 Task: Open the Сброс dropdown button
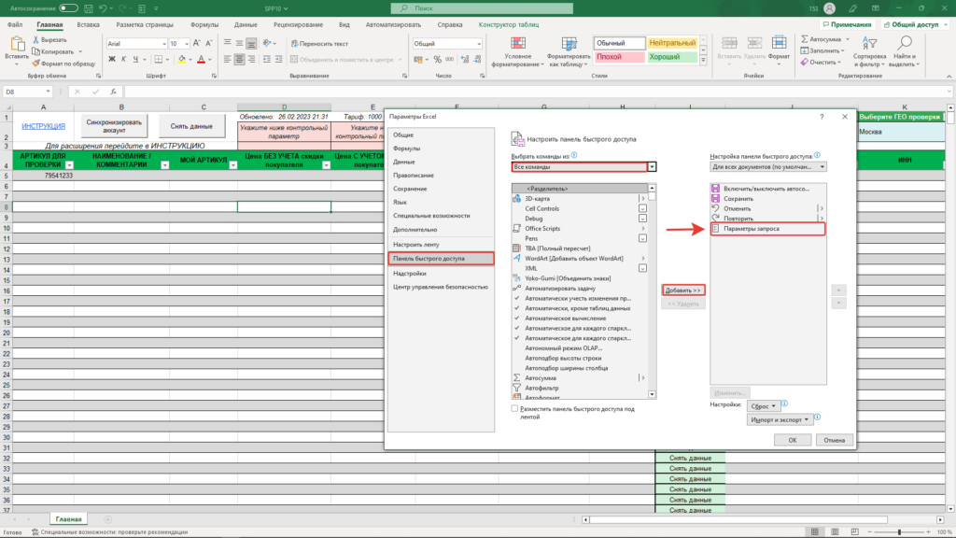pos(764,406)
